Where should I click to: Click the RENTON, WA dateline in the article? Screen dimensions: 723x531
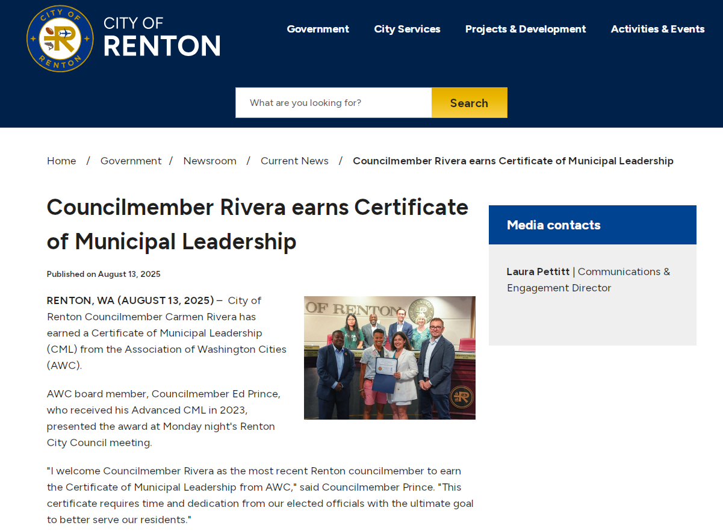[x=130, y=300]
